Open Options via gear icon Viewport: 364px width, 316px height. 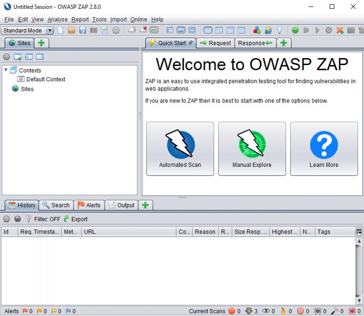116,31
